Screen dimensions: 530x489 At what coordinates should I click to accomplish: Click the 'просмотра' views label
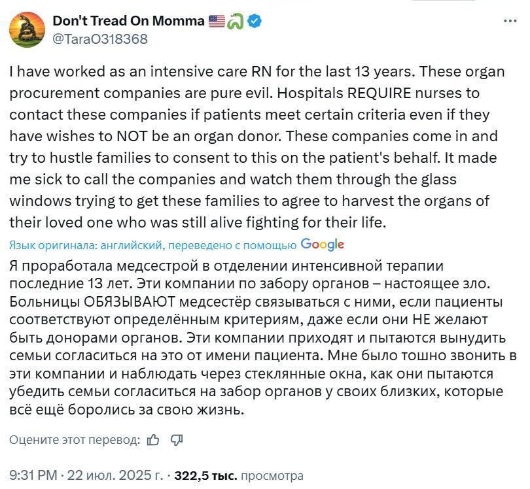pos(272,476)
